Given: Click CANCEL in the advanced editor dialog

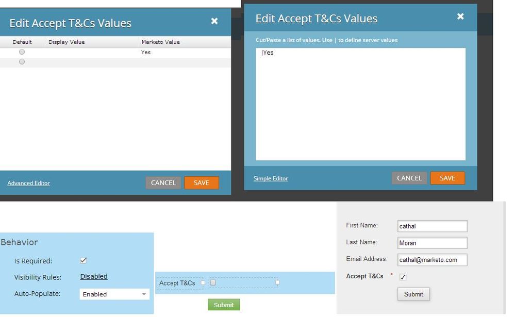Looking at the screenshot, I should (x=409, y=178).
